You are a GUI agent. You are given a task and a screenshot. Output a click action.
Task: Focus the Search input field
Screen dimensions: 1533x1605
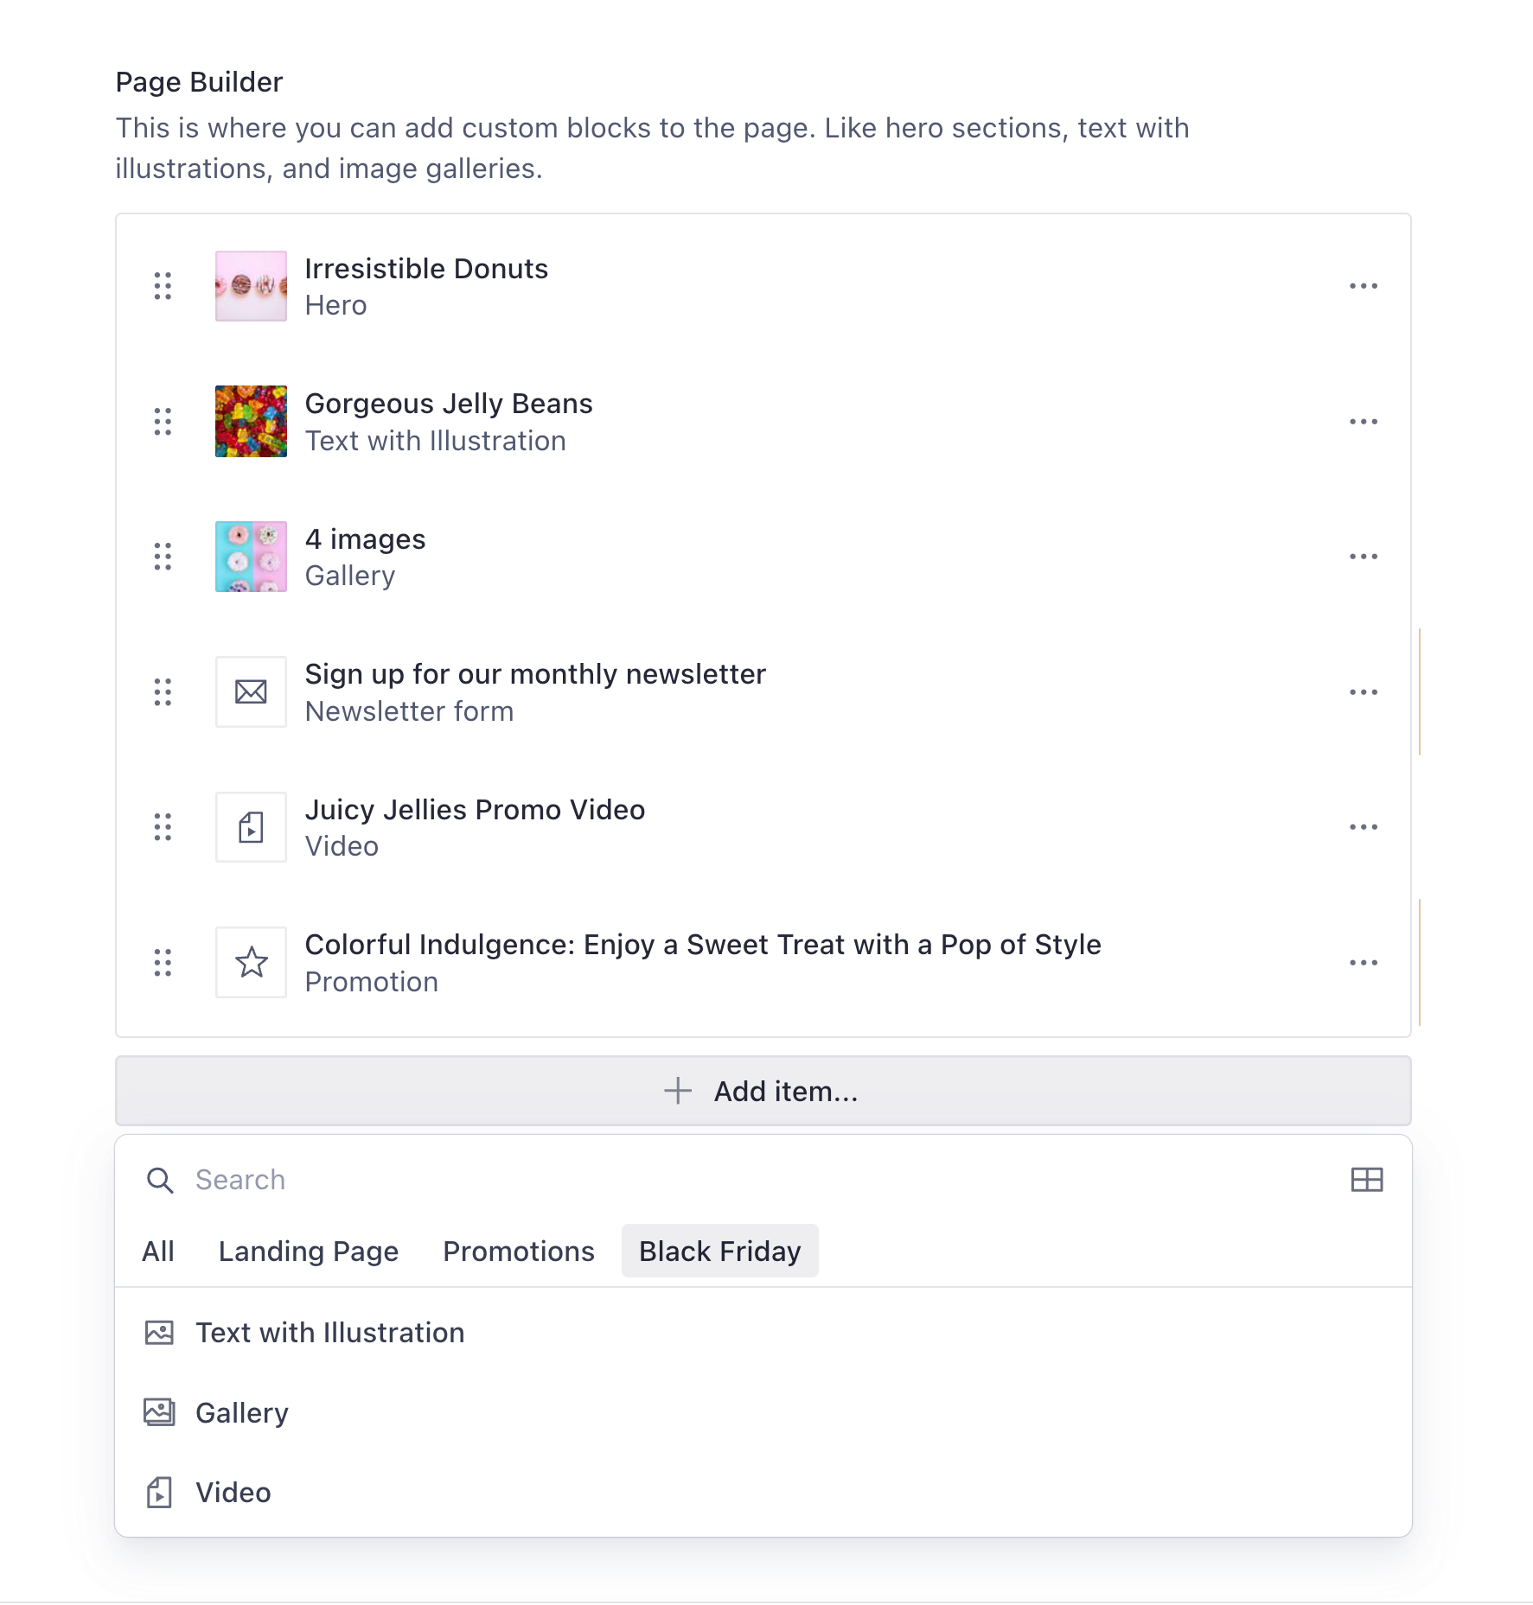tap(761, 1180)
